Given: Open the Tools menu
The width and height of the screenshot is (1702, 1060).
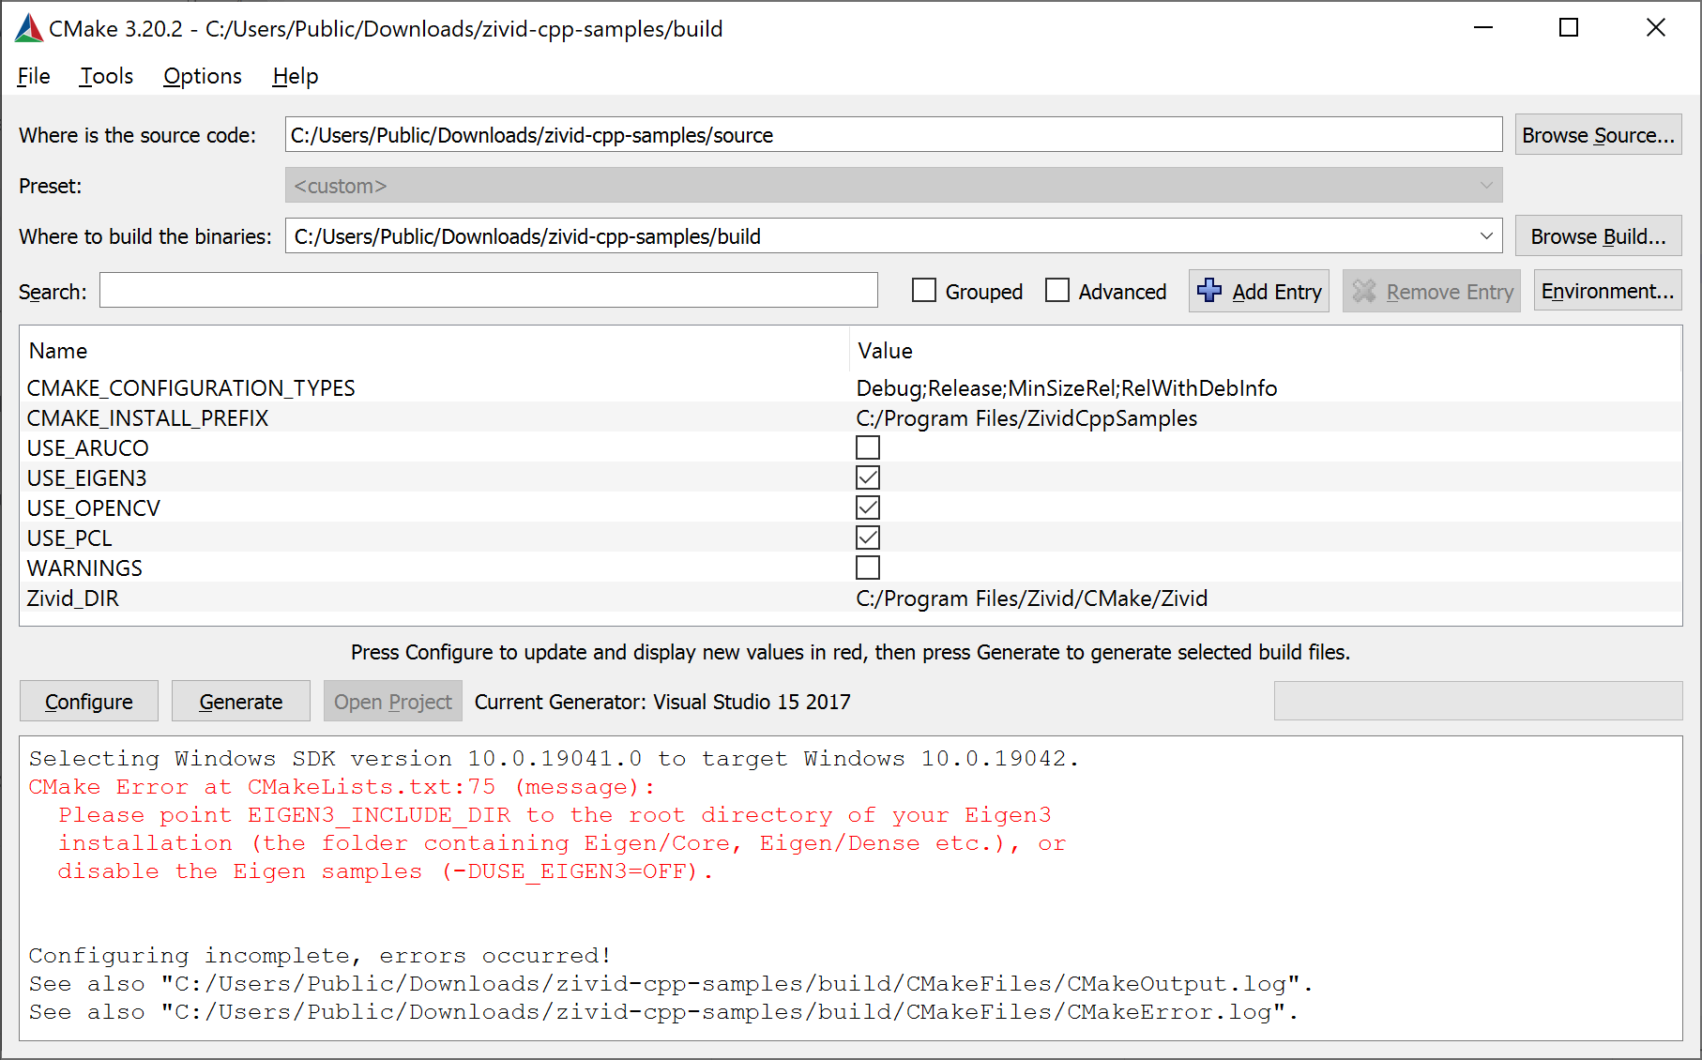Looking at the screenshot, I should [106, 76].
